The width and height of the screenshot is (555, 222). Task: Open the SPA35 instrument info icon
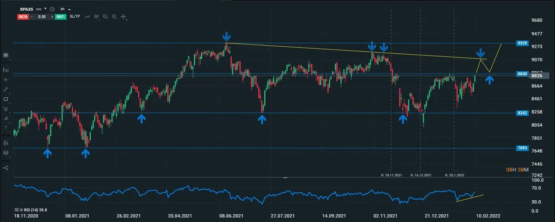[x=52, y=9]
